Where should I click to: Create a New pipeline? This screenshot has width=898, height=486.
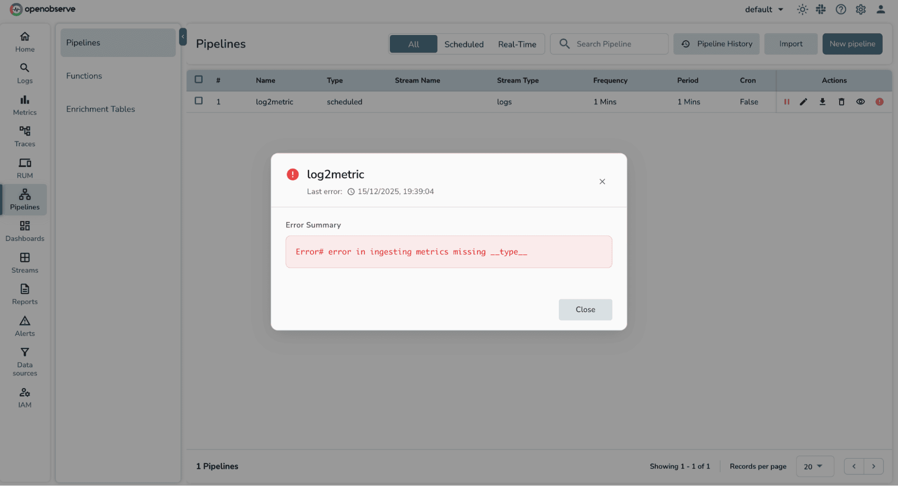click(x=852, y=44)
